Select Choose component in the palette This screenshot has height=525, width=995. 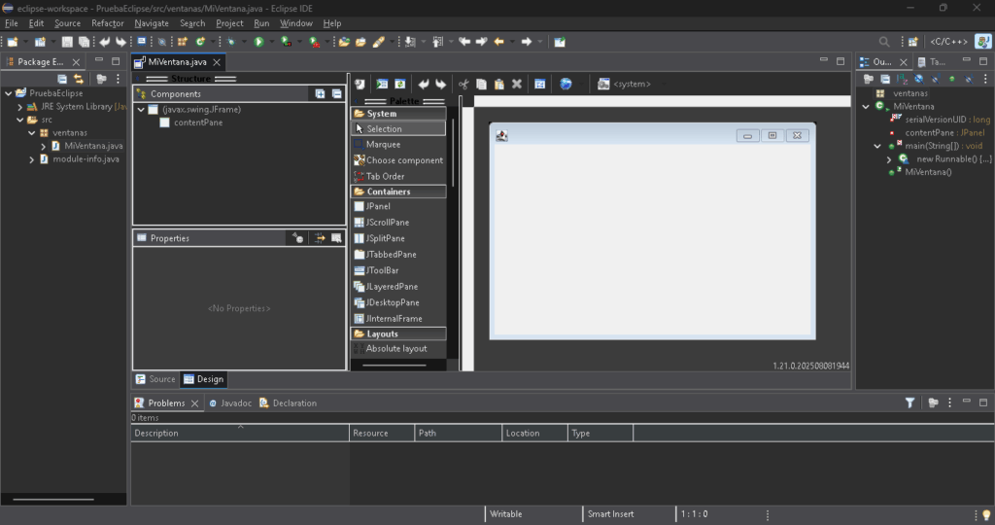click(x=398, y=160)
